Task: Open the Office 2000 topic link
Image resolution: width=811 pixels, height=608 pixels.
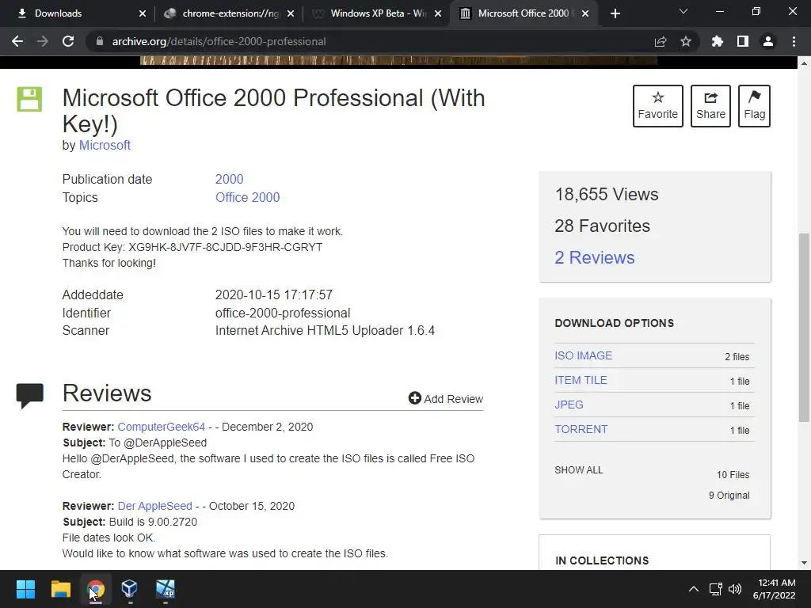Action: point(247,197)
